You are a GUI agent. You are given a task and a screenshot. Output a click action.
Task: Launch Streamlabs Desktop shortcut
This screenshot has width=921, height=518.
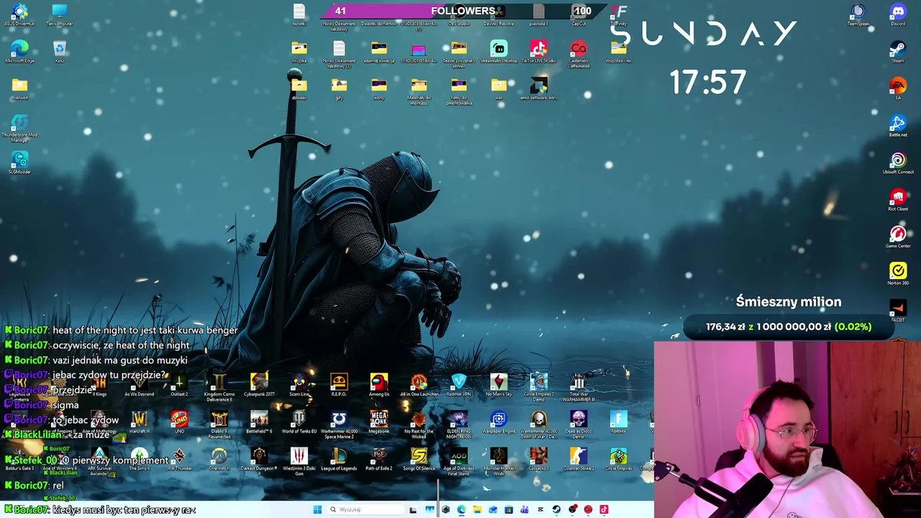[499, 52]
